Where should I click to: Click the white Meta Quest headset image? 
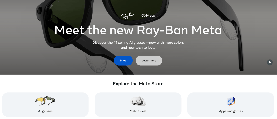[x=138, y=101]
